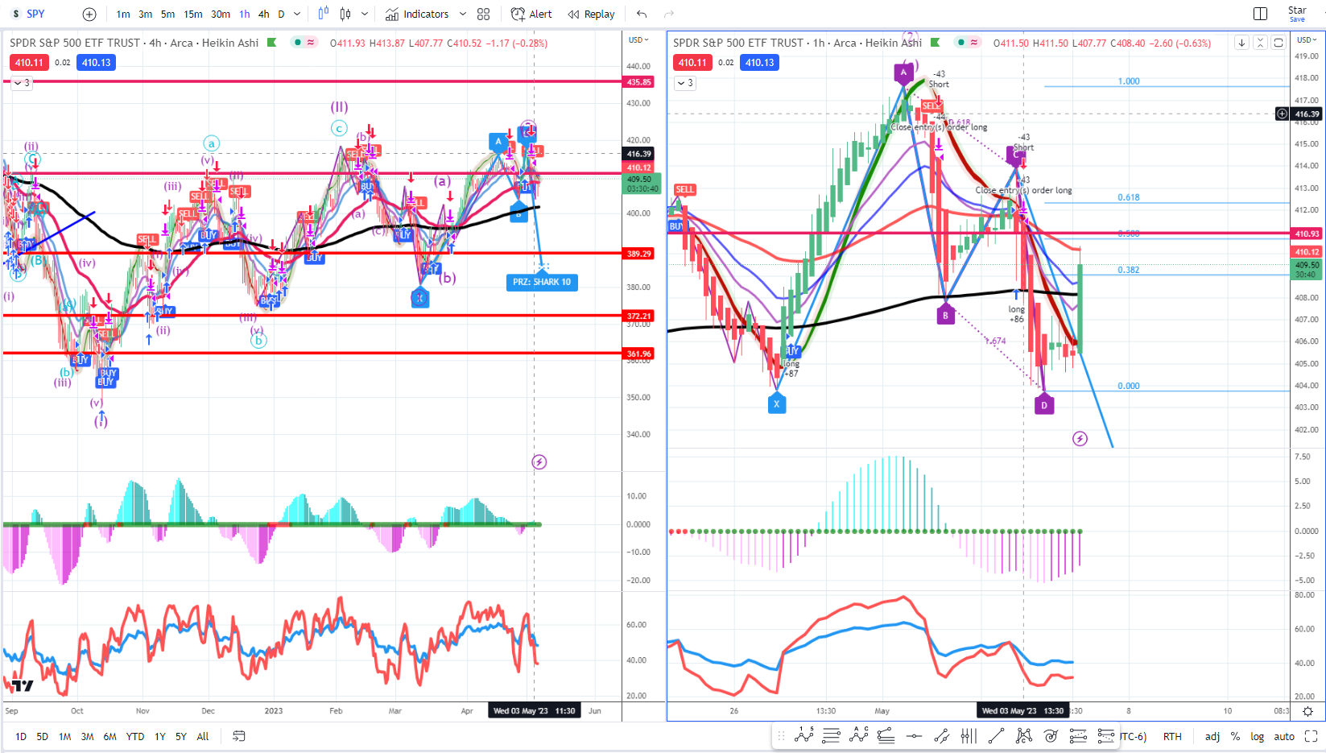This screenshot has height=753, width=1326.
Task: Click the candles chart type icon
Action: pos(345,14)
